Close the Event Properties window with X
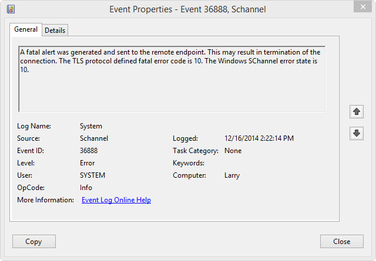The image size is (376, 261). (x=362, y=7)
